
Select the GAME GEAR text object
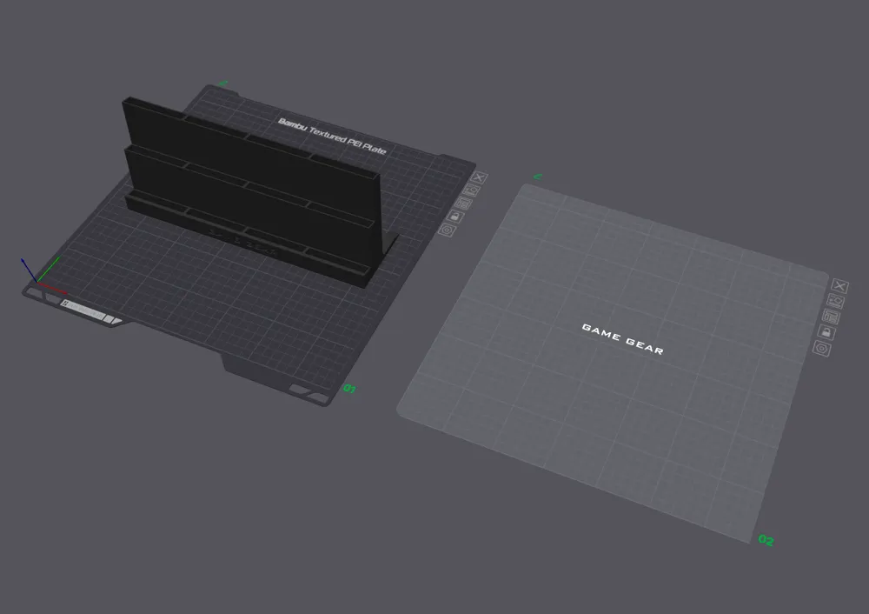tap(622, 338)
